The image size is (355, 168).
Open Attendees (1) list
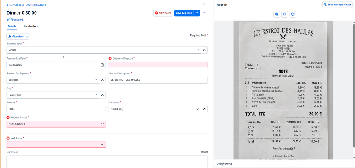point(18,36)
